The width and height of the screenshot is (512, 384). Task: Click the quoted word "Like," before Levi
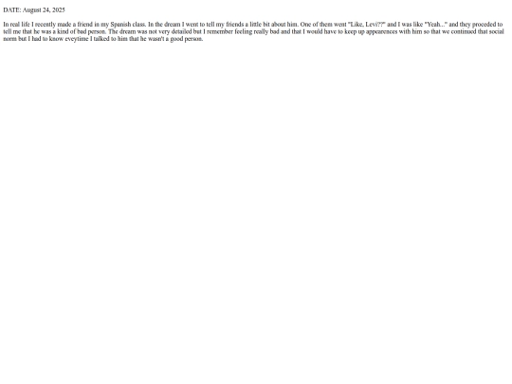[356, 24]
